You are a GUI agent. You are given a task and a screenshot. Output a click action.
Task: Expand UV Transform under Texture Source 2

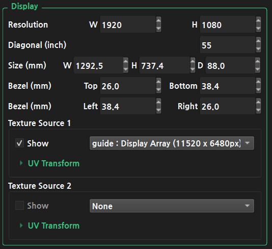(x=21, y=226)
